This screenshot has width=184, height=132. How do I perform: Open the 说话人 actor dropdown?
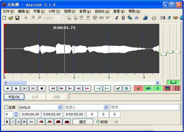point(106,107)
